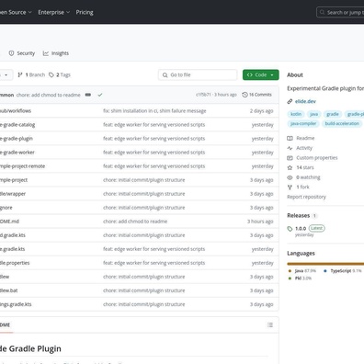Image resolution: width=364 pixels, height=364 pixels.
Task: Click the Java language entry
Action: tap(302, 271)
